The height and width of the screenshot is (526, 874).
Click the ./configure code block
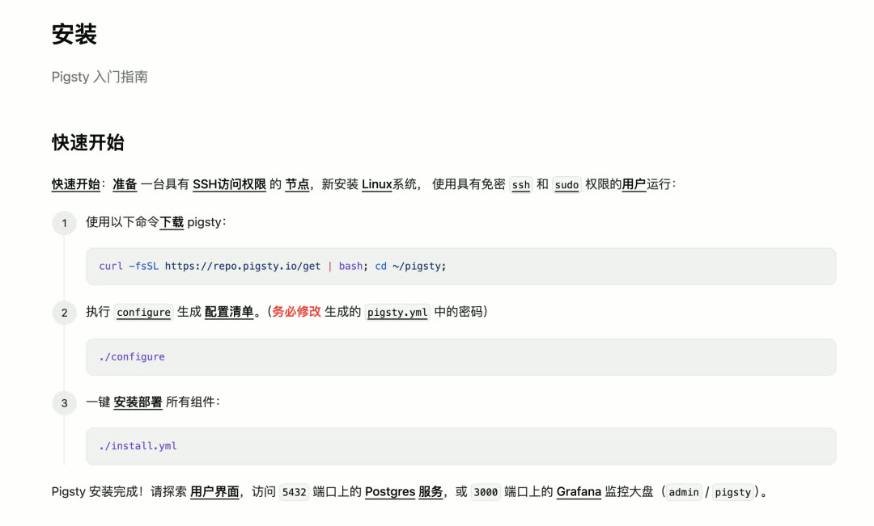pyautogui.click(x=460, y=357)
